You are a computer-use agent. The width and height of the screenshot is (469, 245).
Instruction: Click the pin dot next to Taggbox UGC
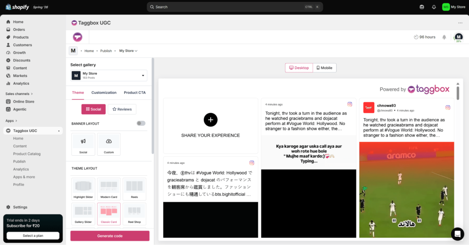tap(59, 131)
